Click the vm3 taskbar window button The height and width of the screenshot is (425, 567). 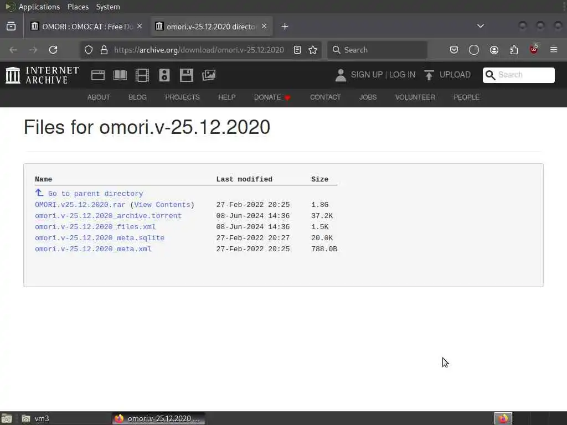65,418
